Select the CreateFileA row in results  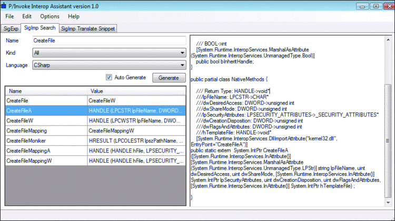point(95,111)
